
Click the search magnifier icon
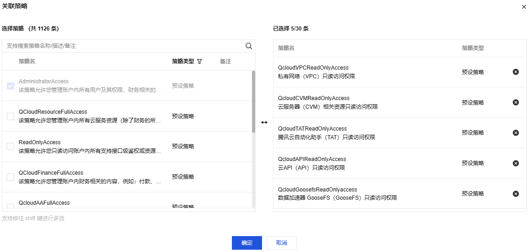(x=249, y=46)
